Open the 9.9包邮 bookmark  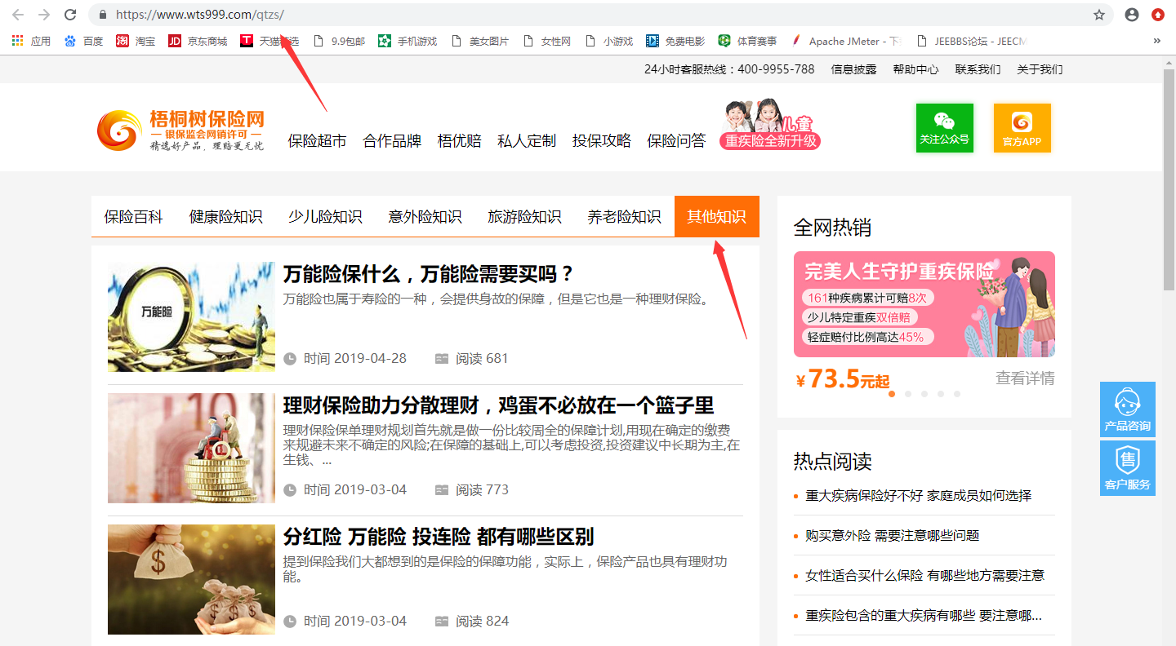(339, 41)
